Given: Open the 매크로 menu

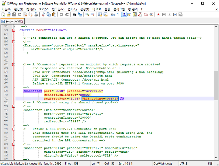Looking at the screenshot, I should click(x=97, y=9).
